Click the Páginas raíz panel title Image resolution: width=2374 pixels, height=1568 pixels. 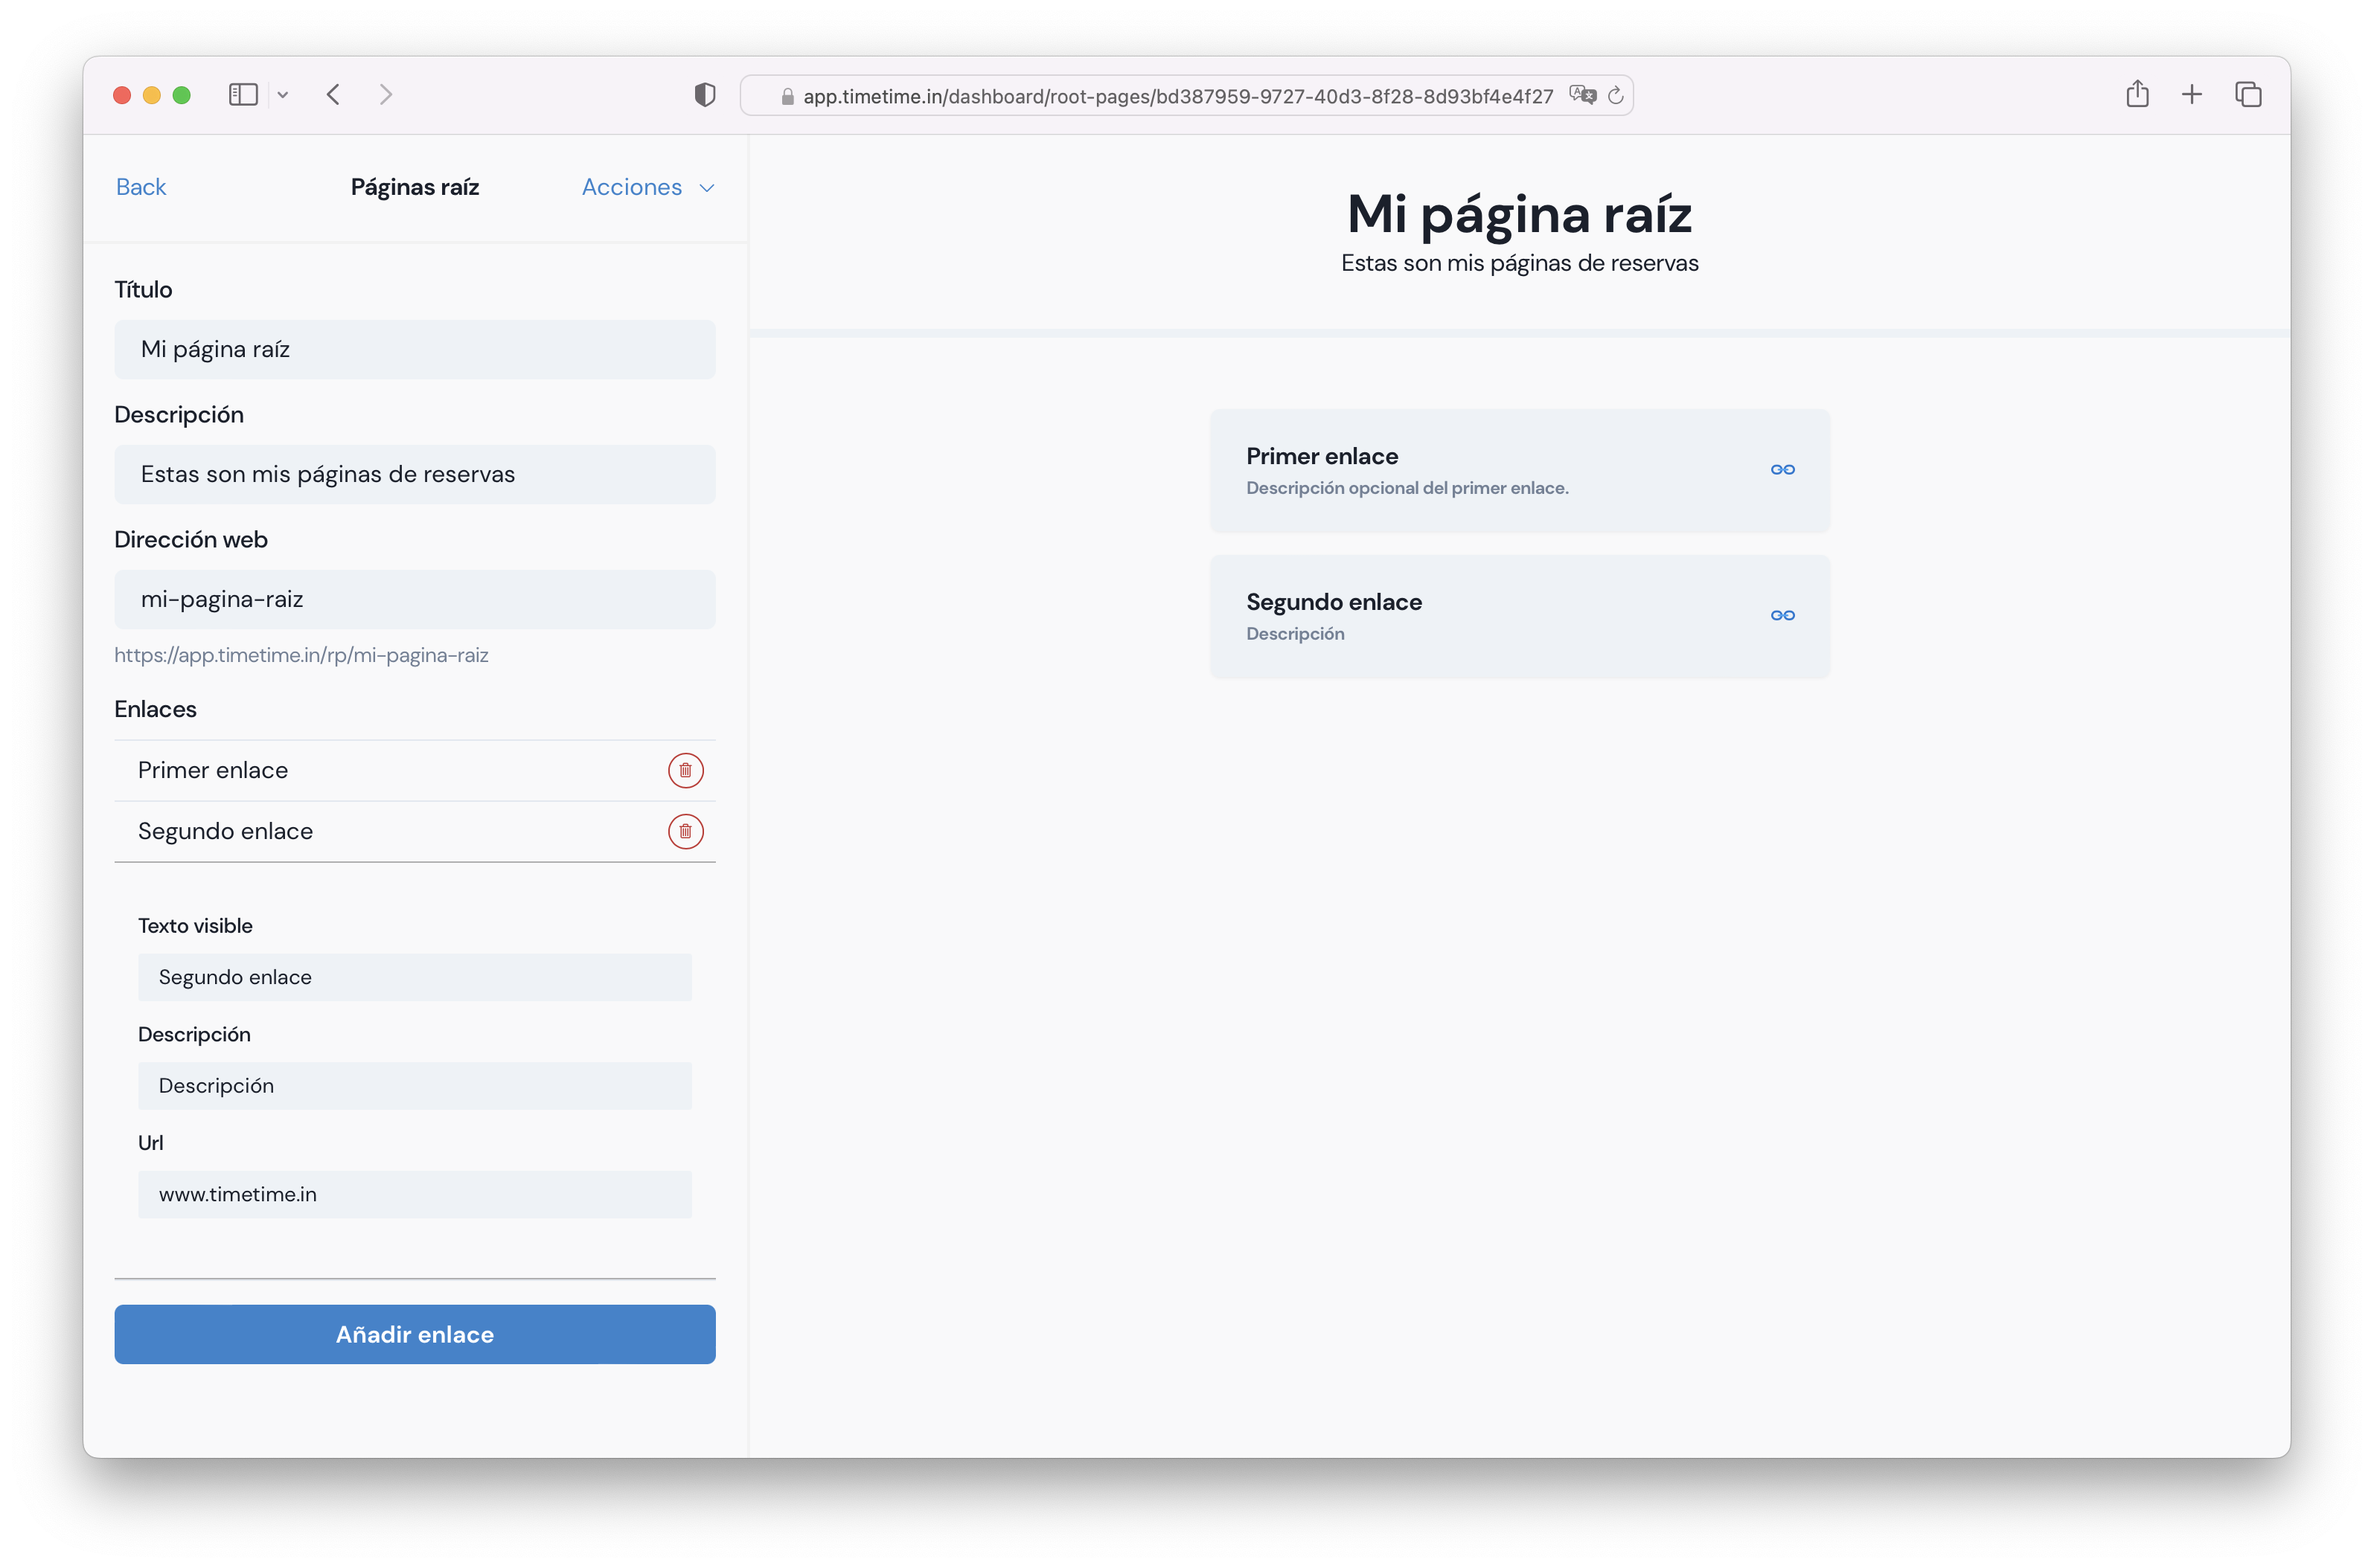pyautogui.click(x=415, y=187)
